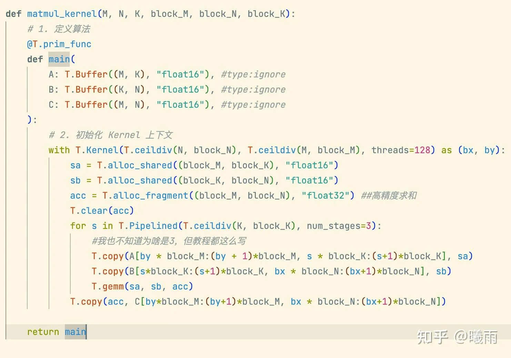Click the matmul_kernel function name

click(62, 14)
